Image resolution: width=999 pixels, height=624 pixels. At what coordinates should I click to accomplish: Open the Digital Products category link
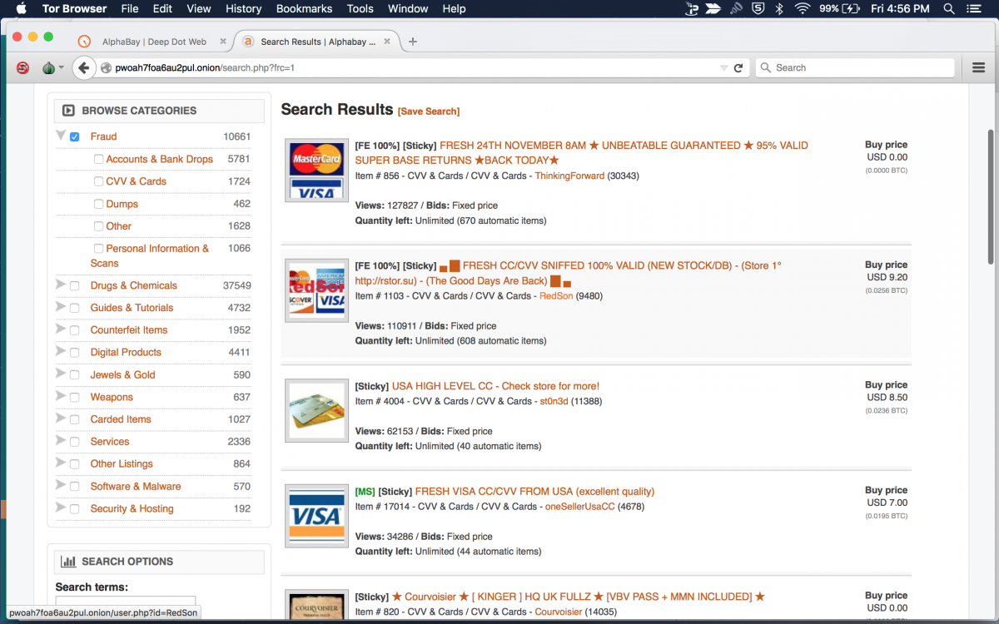pos(126,353)
